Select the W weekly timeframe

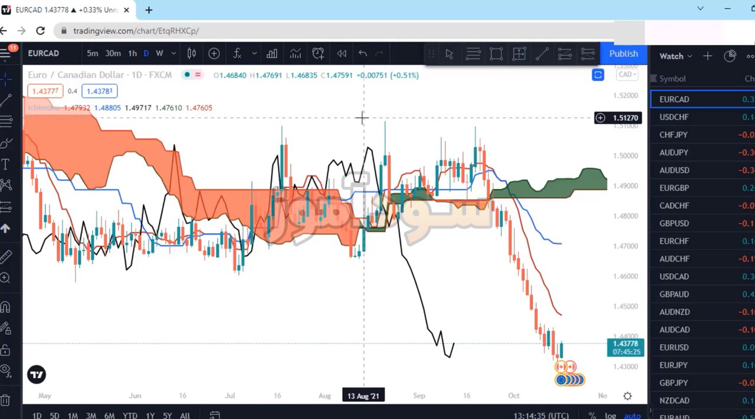pos(159,54)
